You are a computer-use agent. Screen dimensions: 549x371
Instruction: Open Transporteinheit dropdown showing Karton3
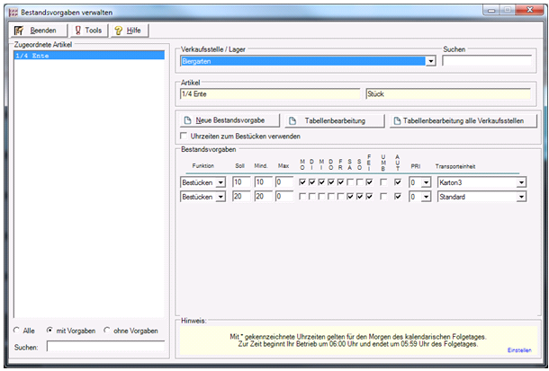[x=521, y=182]
